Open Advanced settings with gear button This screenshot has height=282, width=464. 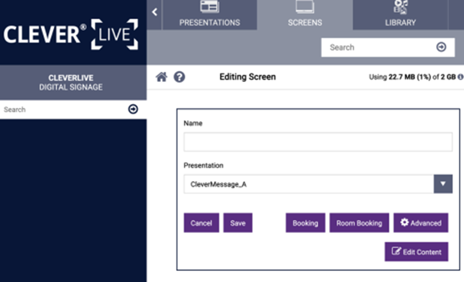click(x=421, y=223)
